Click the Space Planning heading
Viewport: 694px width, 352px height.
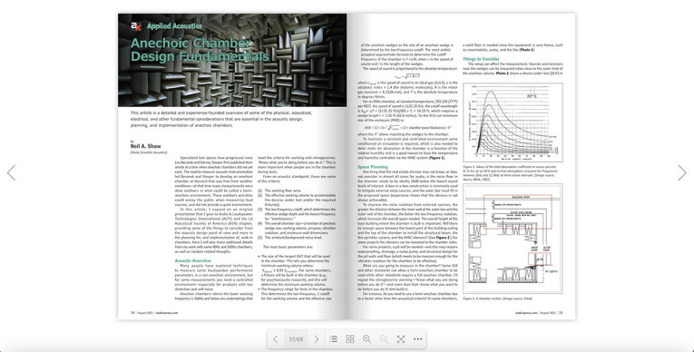tap(373, 167)
